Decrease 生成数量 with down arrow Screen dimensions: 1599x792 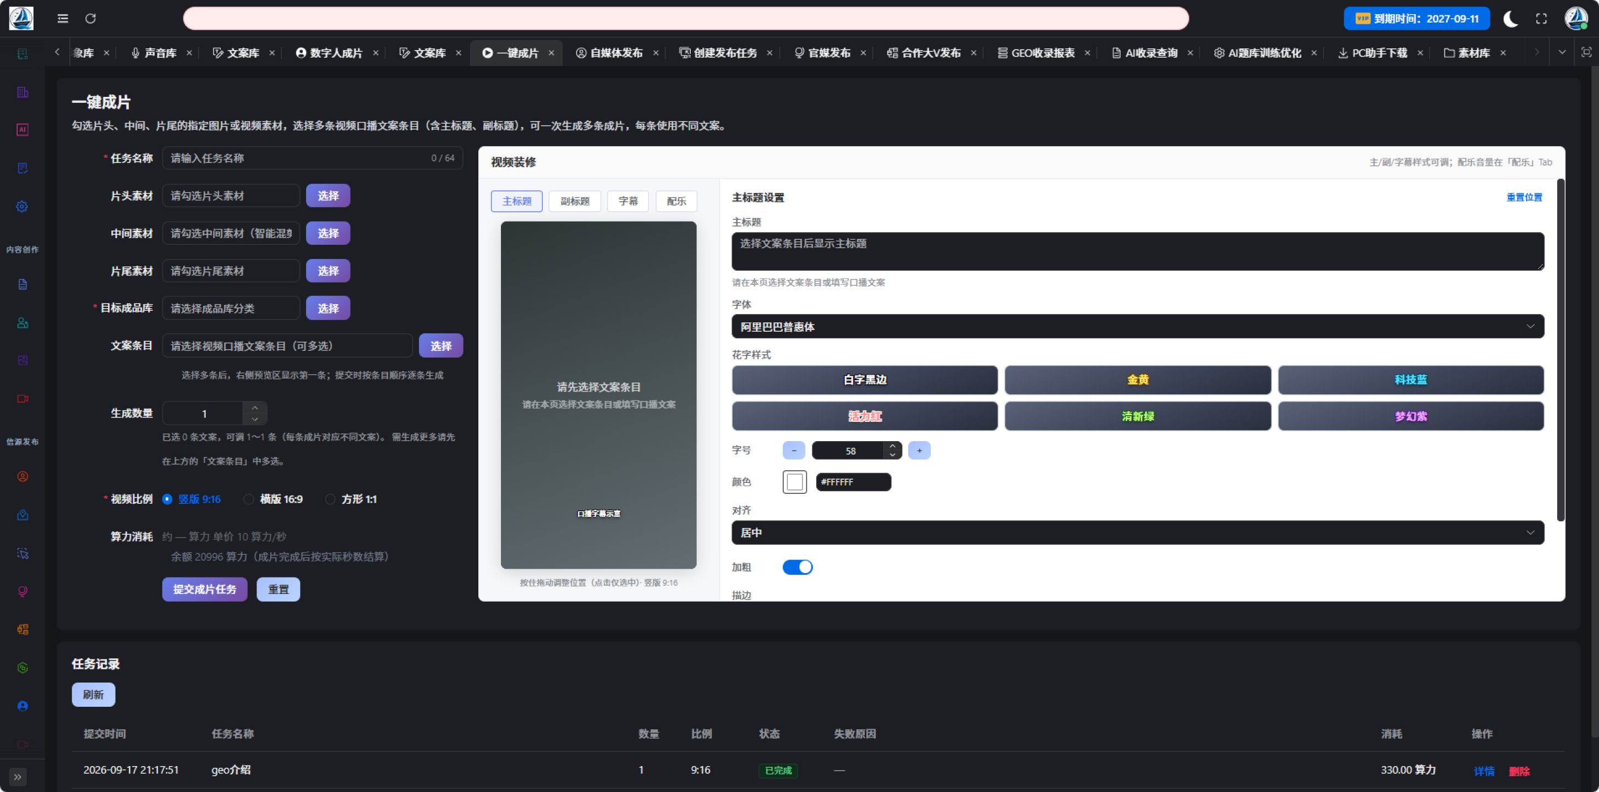254,419
